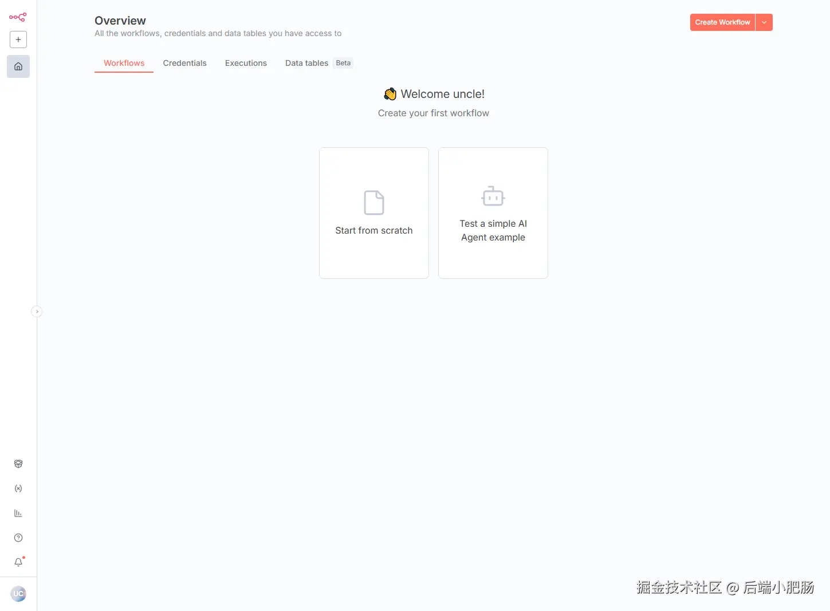
Task: Open the dropdown arrow beside Create Workflow
Action: pyautogui.click(x=764, y=22)
